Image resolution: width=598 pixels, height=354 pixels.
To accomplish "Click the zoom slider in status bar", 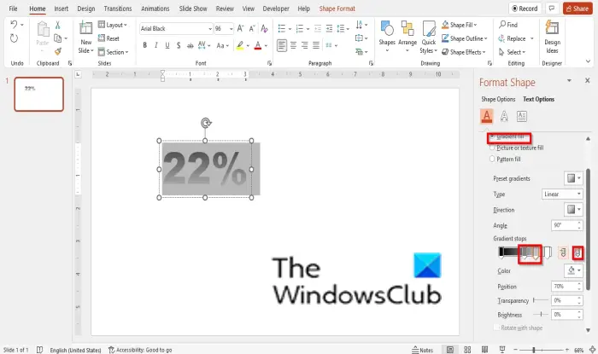I will pyautogui.click(x=541, y=350).
